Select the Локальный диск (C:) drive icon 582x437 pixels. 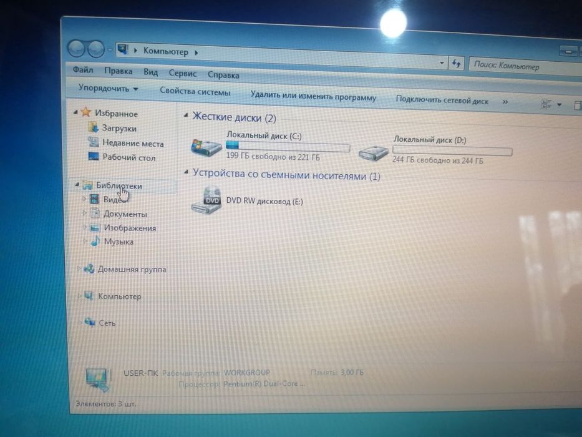(206, 148)
